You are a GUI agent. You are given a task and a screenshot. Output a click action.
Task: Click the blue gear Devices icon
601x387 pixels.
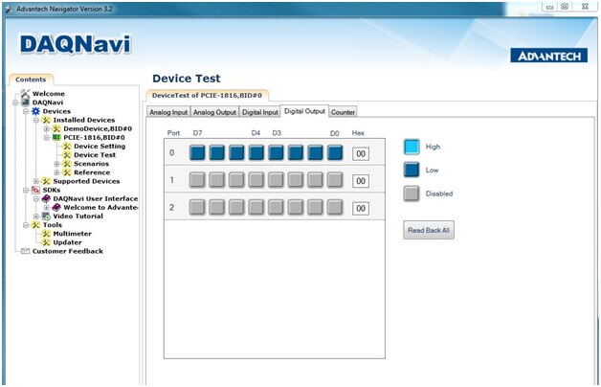point(35,111)
